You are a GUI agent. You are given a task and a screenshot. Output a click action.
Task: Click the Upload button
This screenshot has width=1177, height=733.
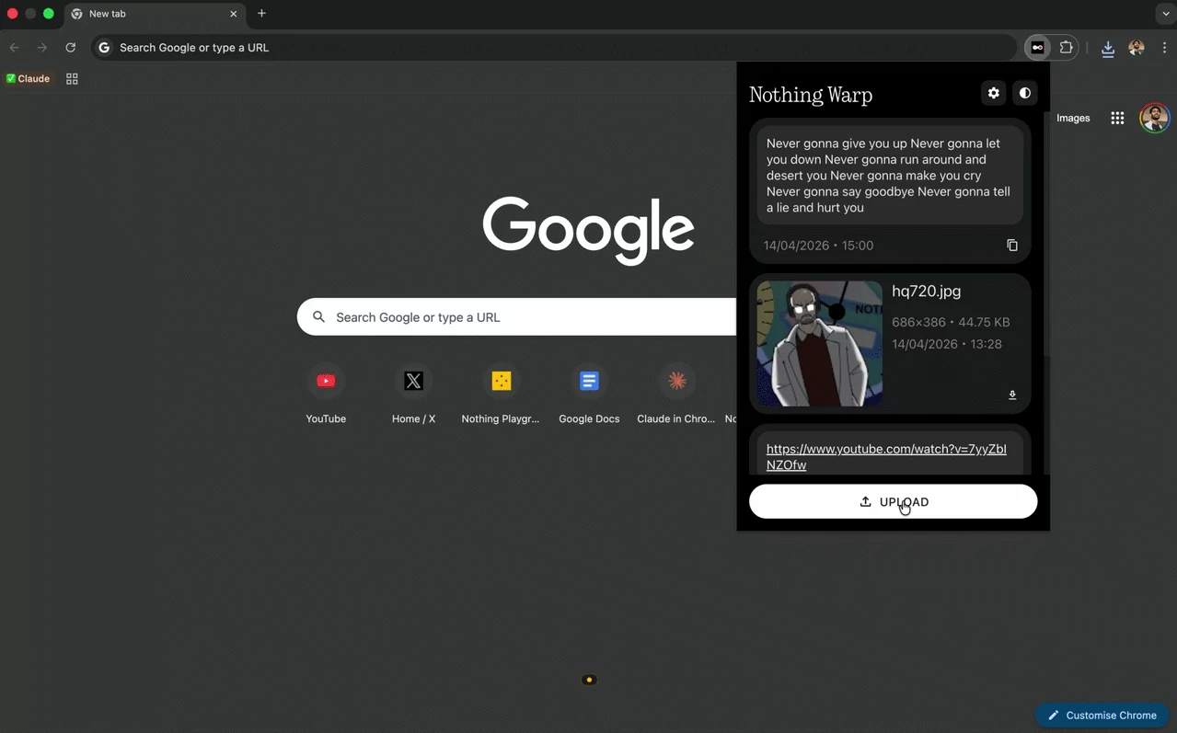coord(892,502)
